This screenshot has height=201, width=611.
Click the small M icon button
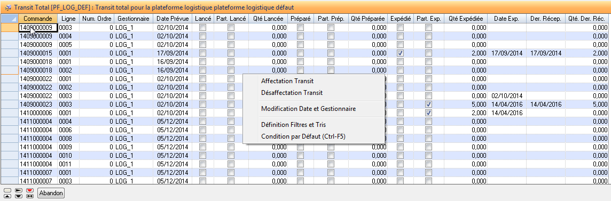tap(30, 196)
